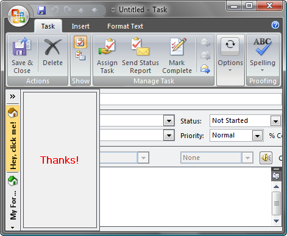
Task: Switch to the Insert tab
Action: click(80, 26)
